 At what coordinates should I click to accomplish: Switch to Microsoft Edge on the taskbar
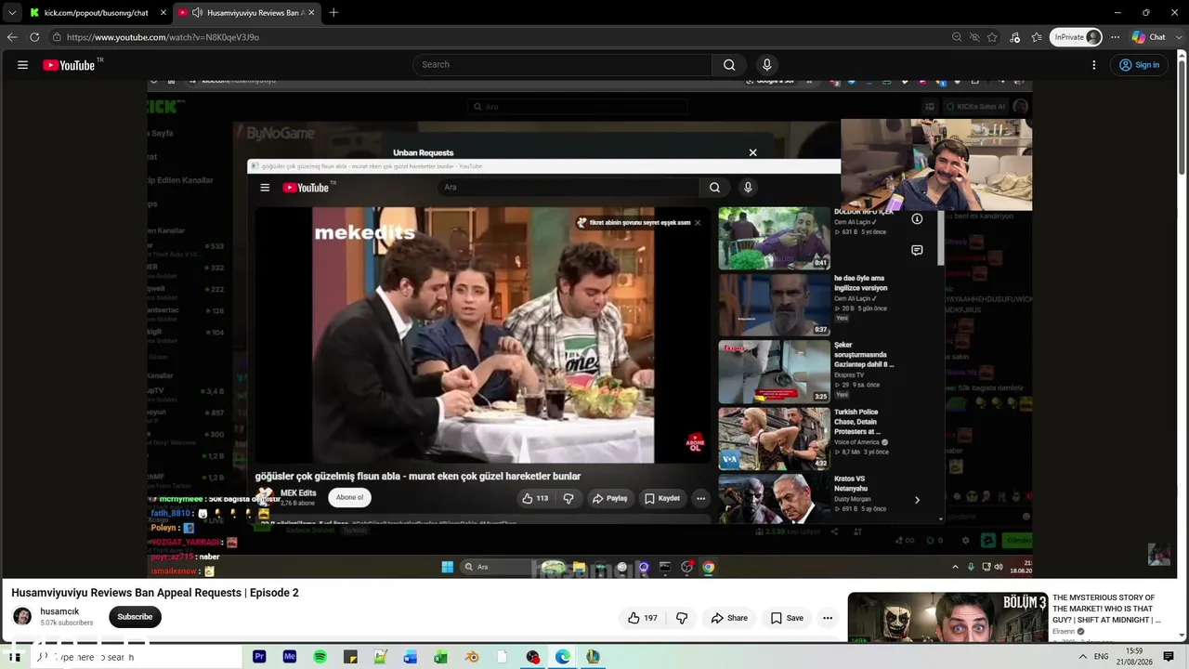(x=563, y=657)
